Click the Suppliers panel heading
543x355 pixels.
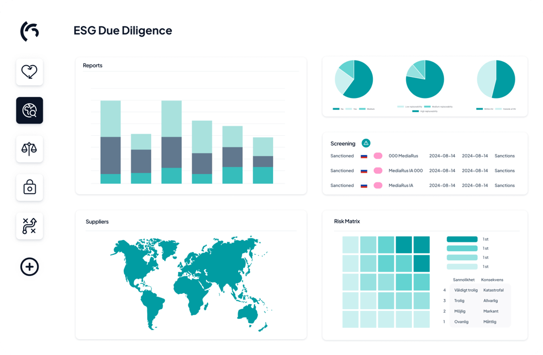click(97, 221)
